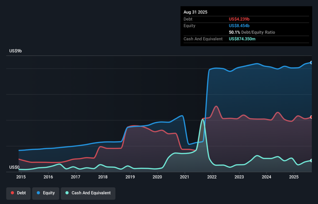Click the US$0 y-axis label
This screenshot has height=204, width=318.
click(14, 167)
